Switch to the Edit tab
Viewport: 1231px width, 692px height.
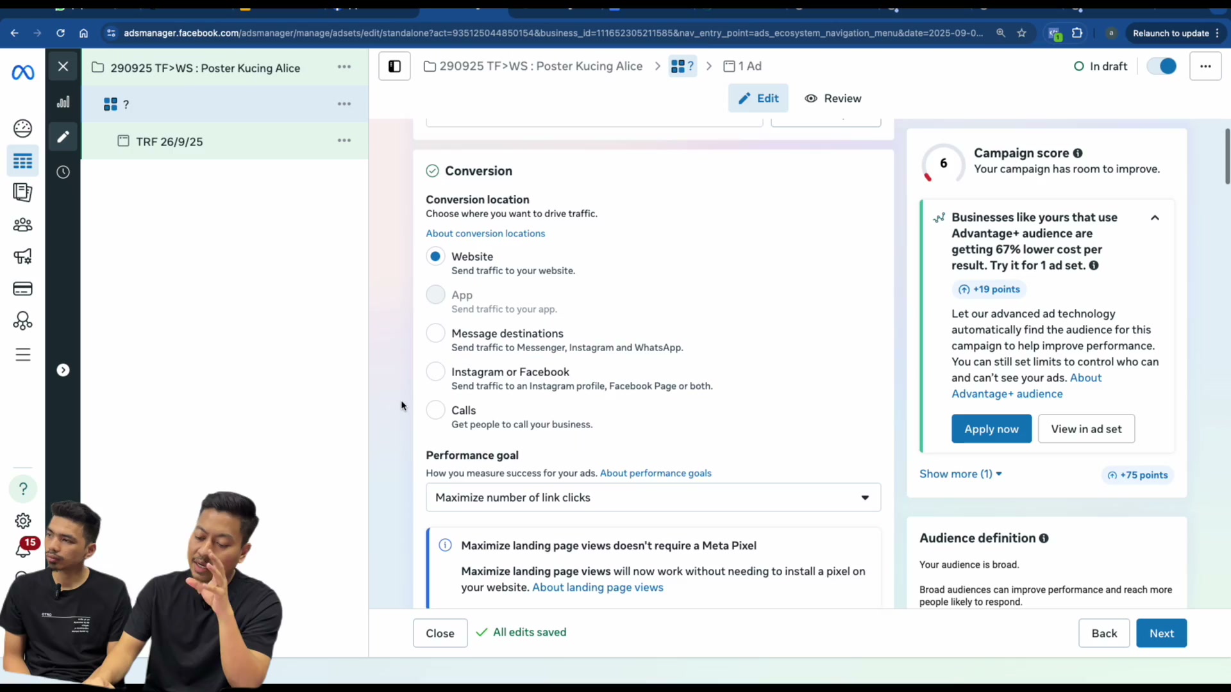pos(758,98)
